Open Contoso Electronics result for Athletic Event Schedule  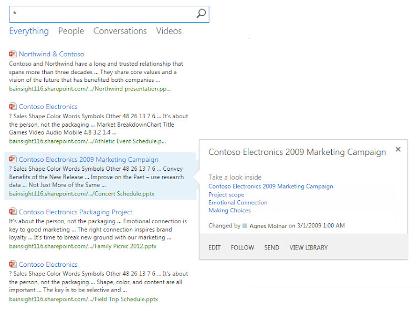pyautogui.click(x=48, y=107)
